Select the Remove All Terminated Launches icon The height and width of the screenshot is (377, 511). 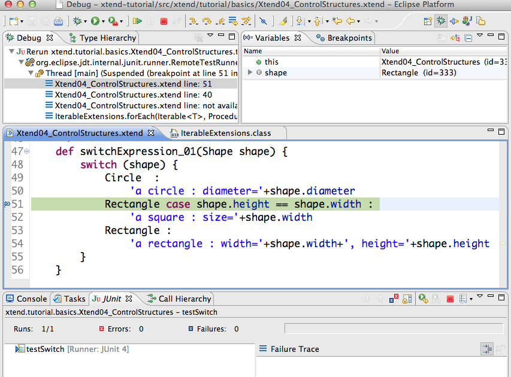[x=198, y=37]
